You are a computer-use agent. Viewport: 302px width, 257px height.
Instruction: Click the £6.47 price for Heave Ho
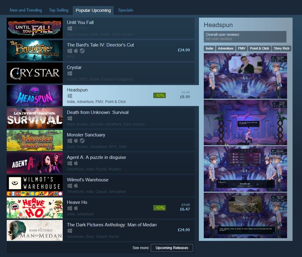coord(185,209)
